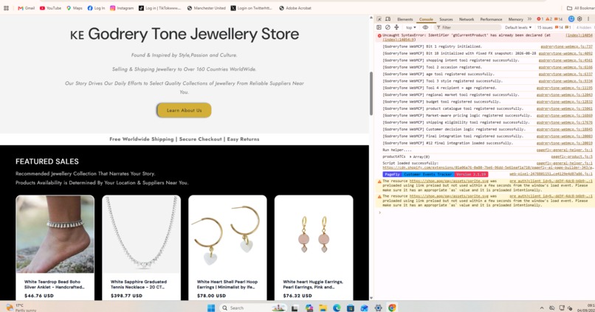The height and width of the screenshot is (312, 595).
Task: Open Google Chrome from the taskbar
Action: pos(392,308)
